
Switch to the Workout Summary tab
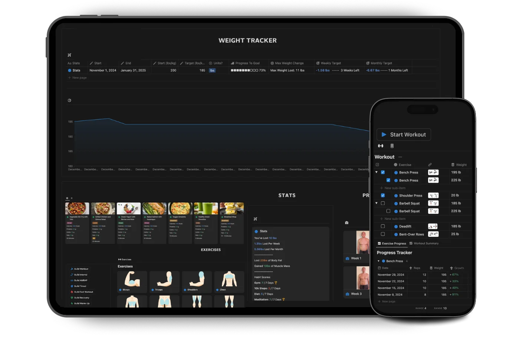[x=427, y=243]
